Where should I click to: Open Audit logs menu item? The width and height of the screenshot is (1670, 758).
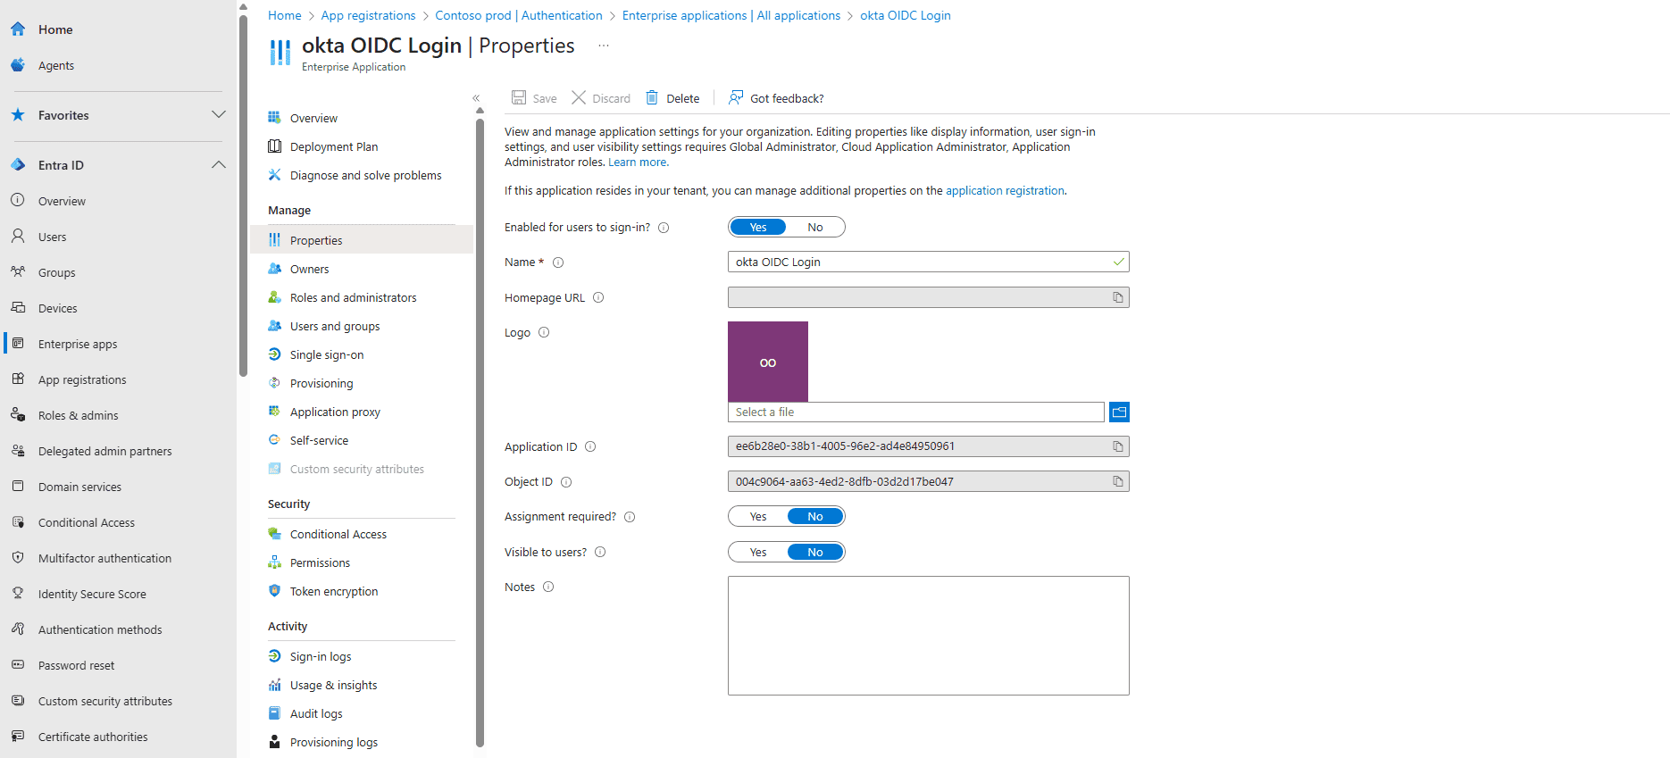click(362, 713)
